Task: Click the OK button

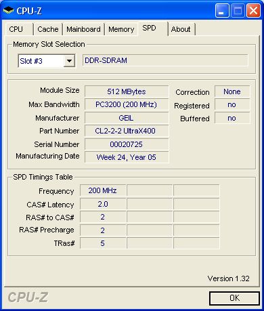Action: 234,298
